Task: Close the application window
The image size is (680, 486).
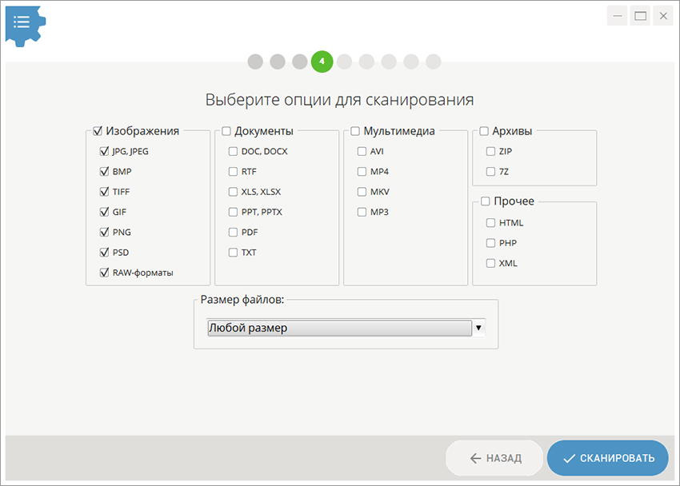Action: [662, 15]
